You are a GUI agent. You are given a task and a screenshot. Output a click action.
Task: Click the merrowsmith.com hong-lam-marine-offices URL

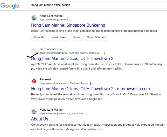[x=70, y=53]
